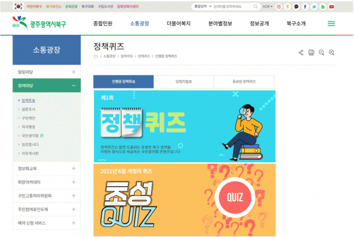Viewport: 354px width, 237px height.
Task: Open the Twitter icon link
Action: coord(314,6)
